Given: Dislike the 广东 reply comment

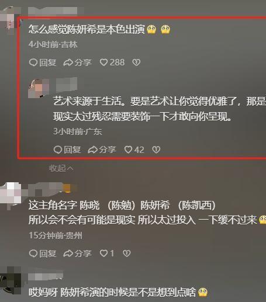Looking at the screenshot, I should pos(156,150).
